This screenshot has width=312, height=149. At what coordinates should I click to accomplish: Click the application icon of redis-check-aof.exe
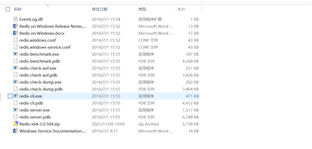16,68
